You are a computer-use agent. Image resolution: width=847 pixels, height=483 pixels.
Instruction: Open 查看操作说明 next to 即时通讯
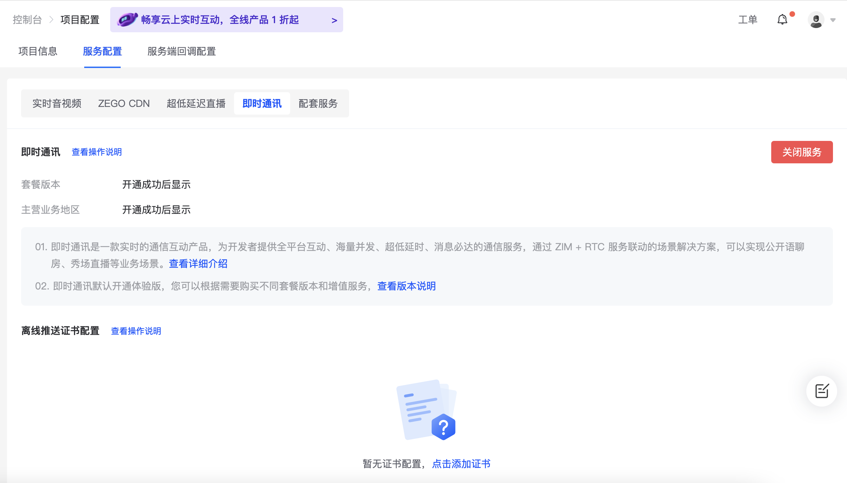coord(96,152)
